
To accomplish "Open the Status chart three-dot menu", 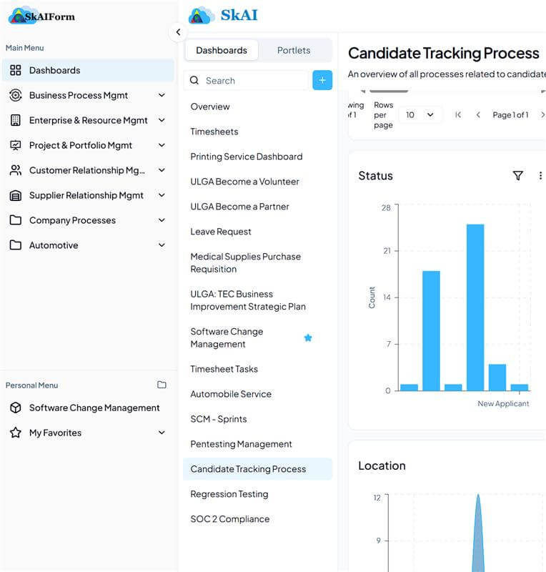I will [540, 175].
